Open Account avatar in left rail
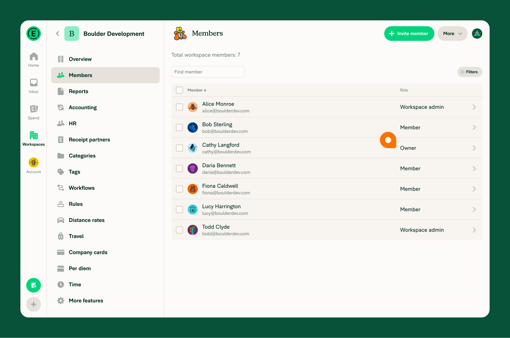 tap(33, 162)
